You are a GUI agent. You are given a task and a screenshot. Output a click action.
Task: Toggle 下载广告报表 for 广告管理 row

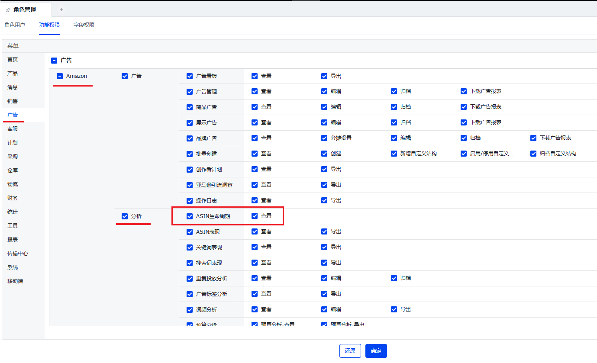point(464,91)
